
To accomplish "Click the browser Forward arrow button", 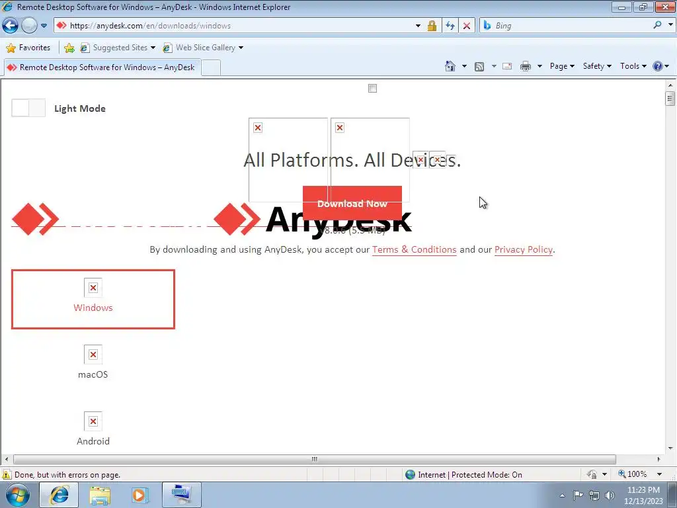I will coord(29,26).
